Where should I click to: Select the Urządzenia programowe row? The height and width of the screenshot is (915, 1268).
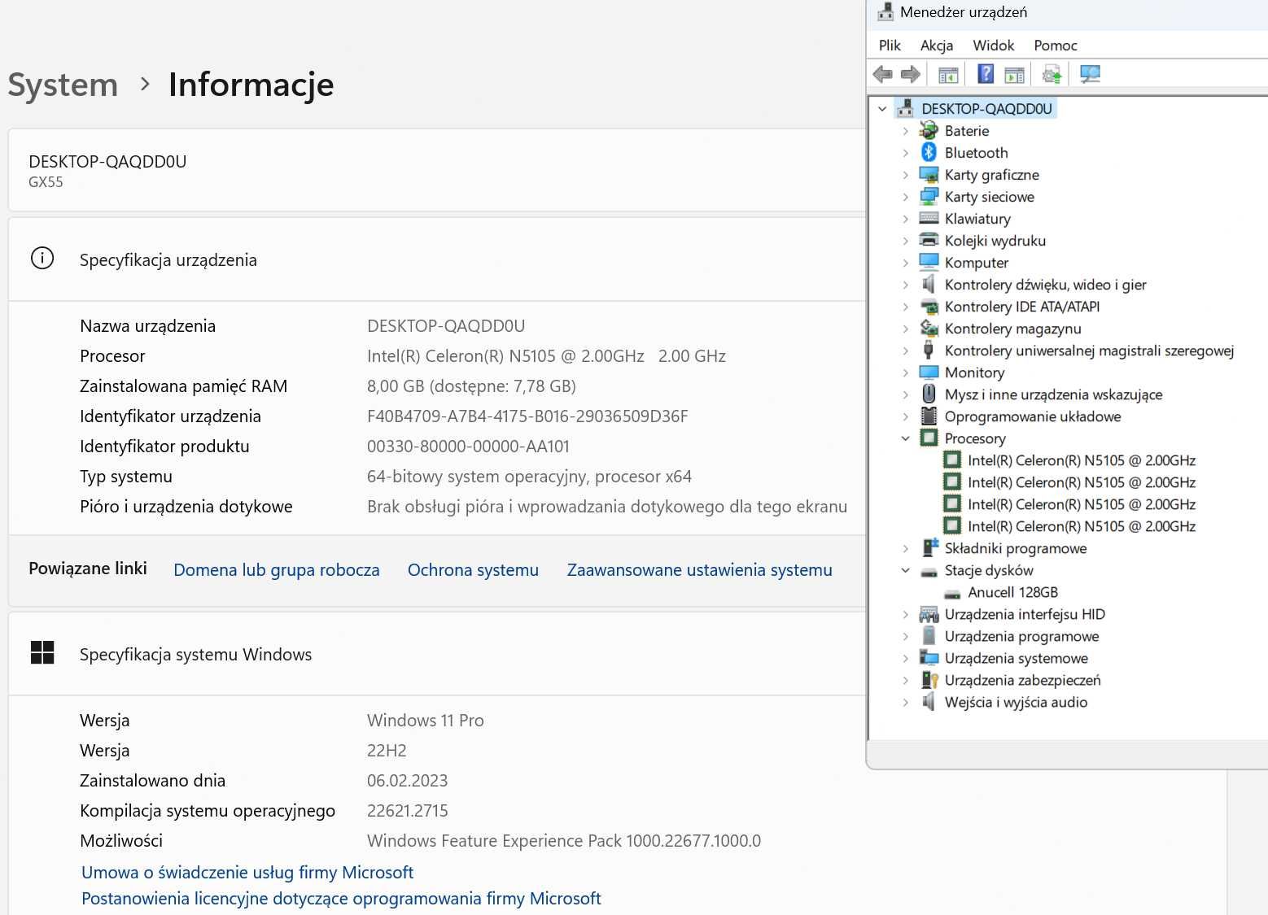click(1021, 636)
